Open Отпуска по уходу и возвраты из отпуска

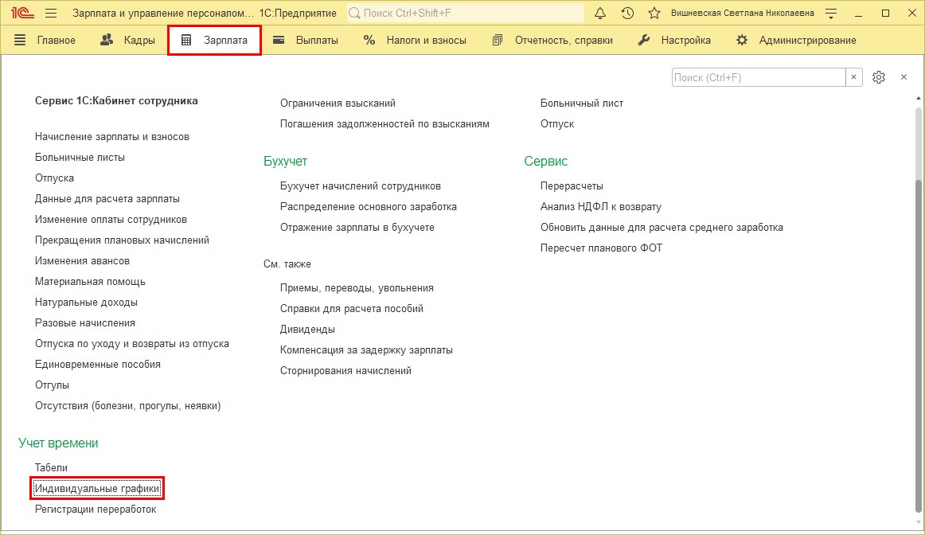coord(132,344)
